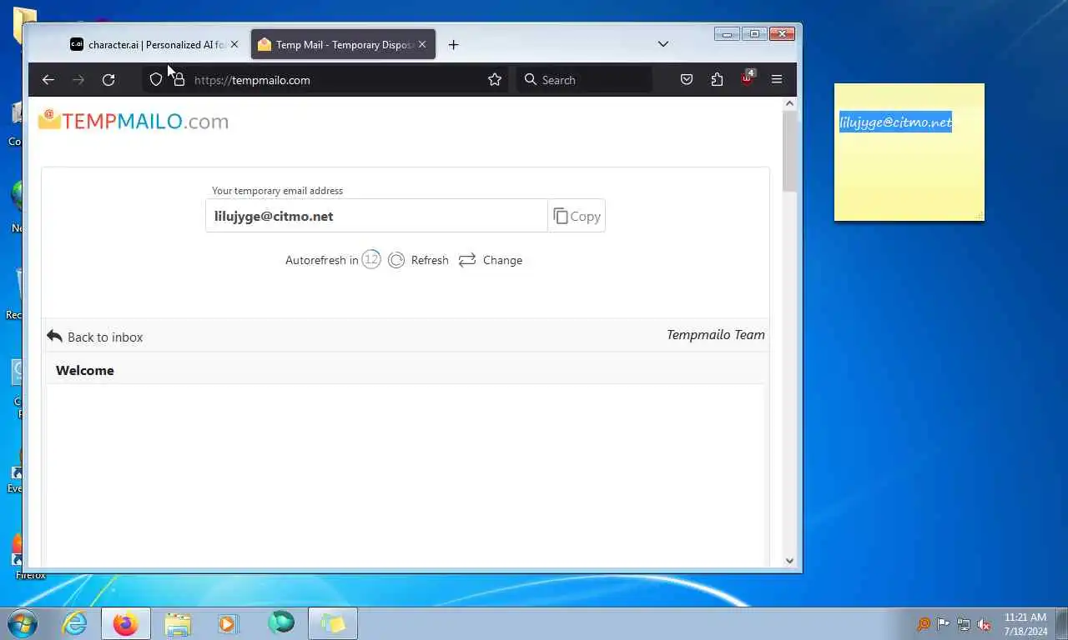Viewport: 1068px width, 640px height.
Task: Click the email text on sticky note
Action: 895,122
